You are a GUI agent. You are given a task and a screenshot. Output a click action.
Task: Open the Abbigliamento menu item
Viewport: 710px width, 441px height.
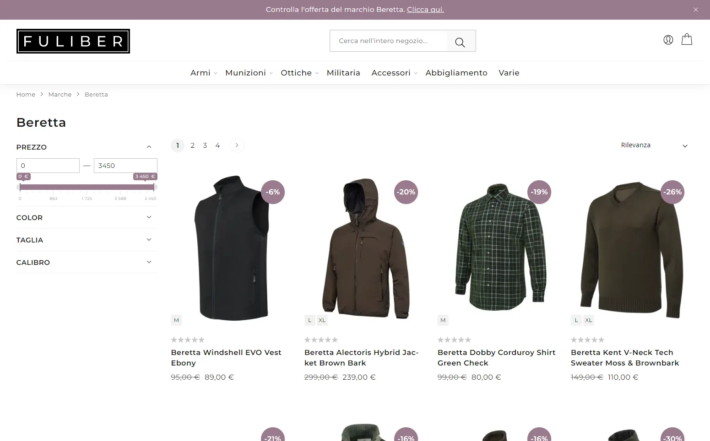pos(456,73)
